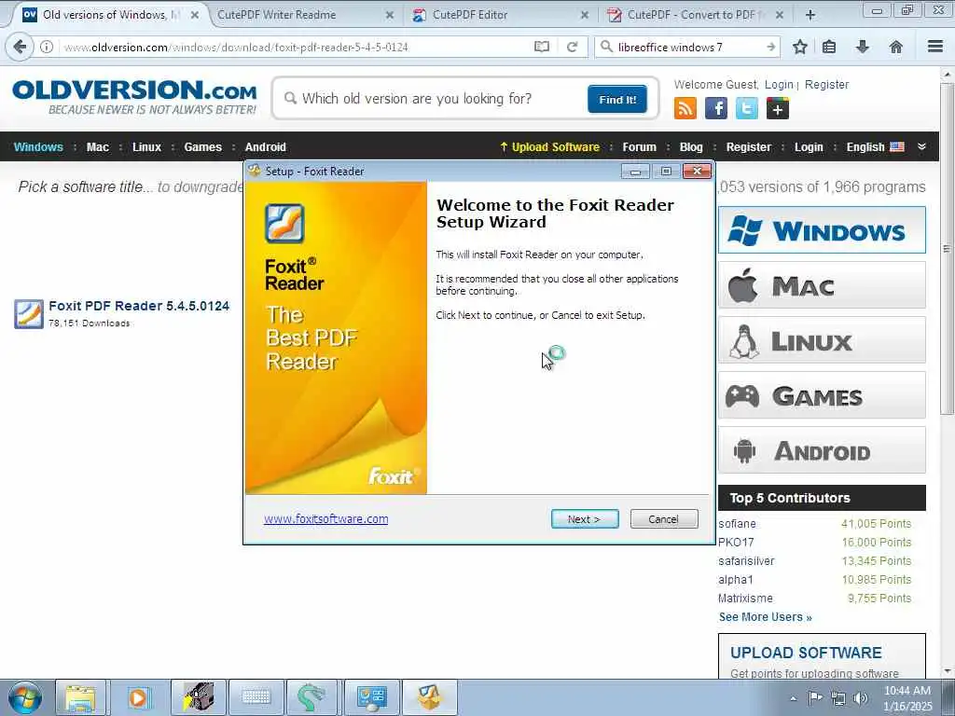Expand the navigation bar double-chevron menu

click(921, 146)
